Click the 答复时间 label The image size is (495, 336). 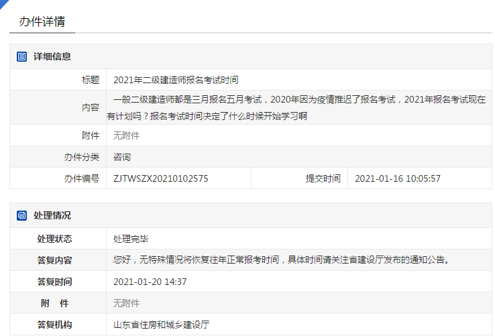54,282
